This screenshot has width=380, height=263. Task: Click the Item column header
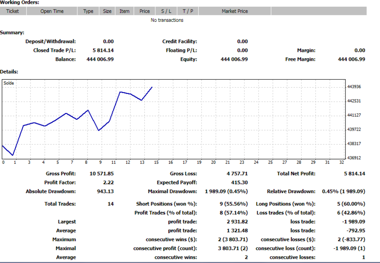pos(124,11)
